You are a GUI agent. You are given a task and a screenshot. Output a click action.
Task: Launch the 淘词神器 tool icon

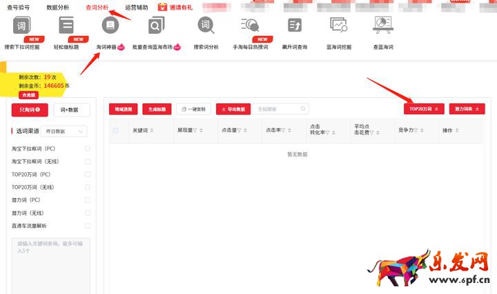109,27
